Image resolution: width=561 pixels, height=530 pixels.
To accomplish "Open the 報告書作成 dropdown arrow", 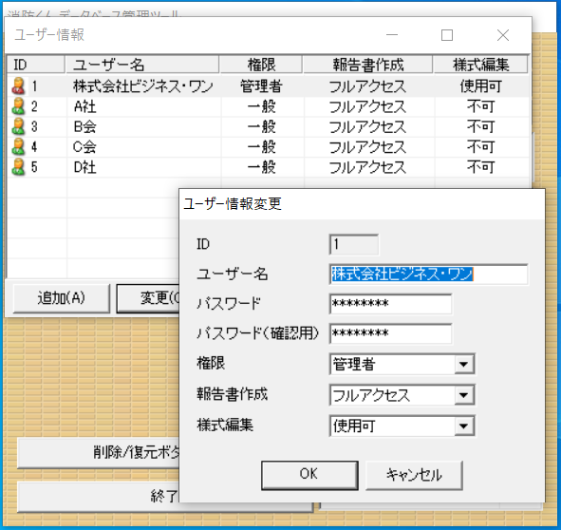I will [x=464, y=395].
